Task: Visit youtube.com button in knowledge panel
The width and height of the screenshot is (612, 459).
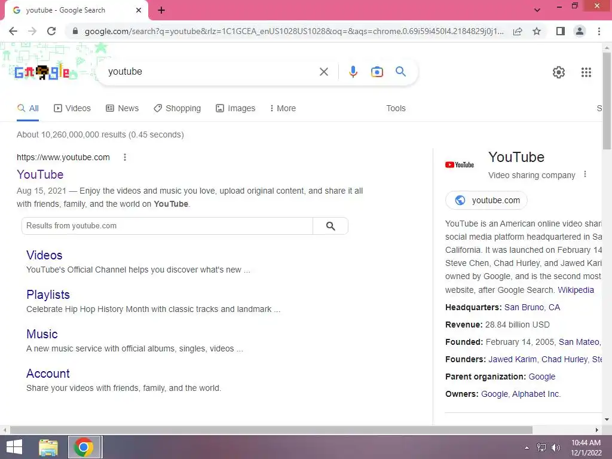Action: [x=486, y=200]
